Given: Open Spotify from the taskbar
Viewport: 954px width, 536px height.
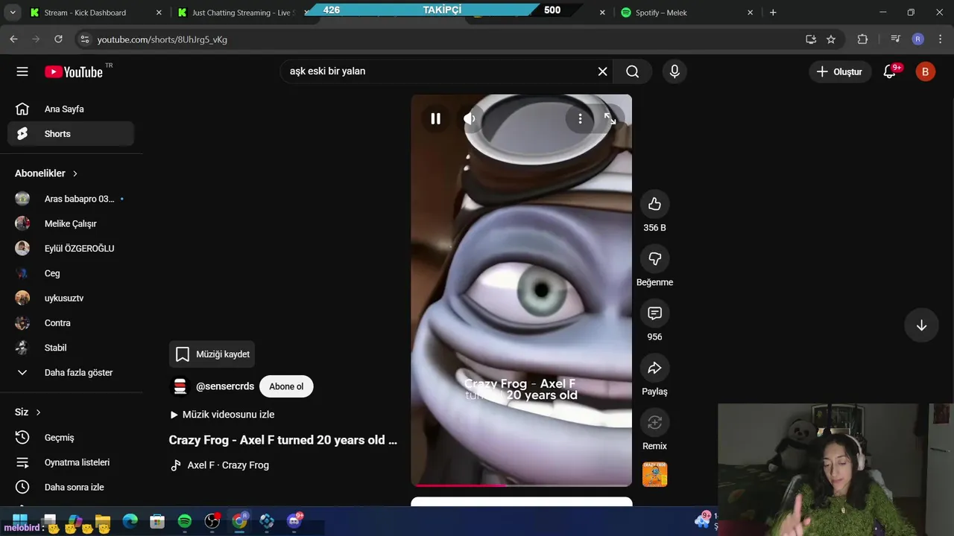Looking at the screenshot, I should (x=185, y=521).
